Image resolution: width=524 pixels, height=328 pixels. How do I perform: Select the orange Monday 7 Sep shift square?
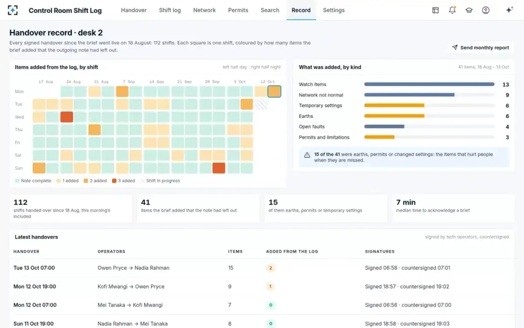122,91
